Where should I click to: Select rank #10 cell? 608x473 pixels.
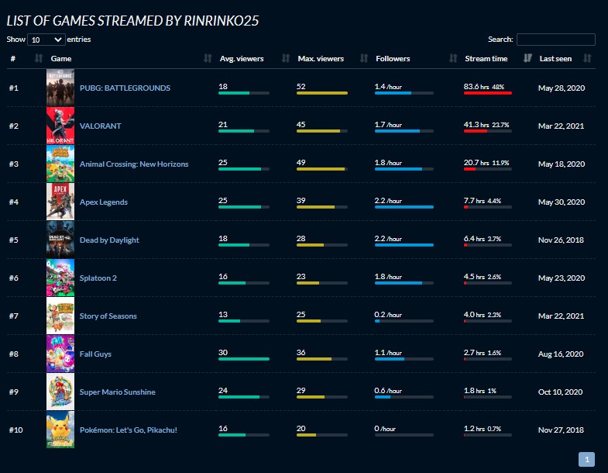pyautogui.click(x=16, y=430)
